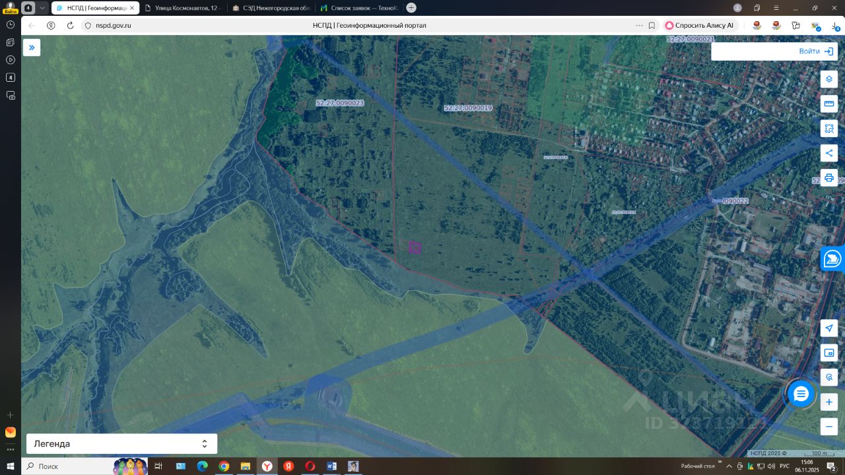Launch Microsoft Edge from taskbar

click(202, 466)
